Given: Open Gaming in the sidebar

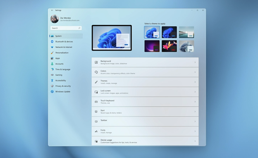Looking at the screenshot, I should (66, 75).
